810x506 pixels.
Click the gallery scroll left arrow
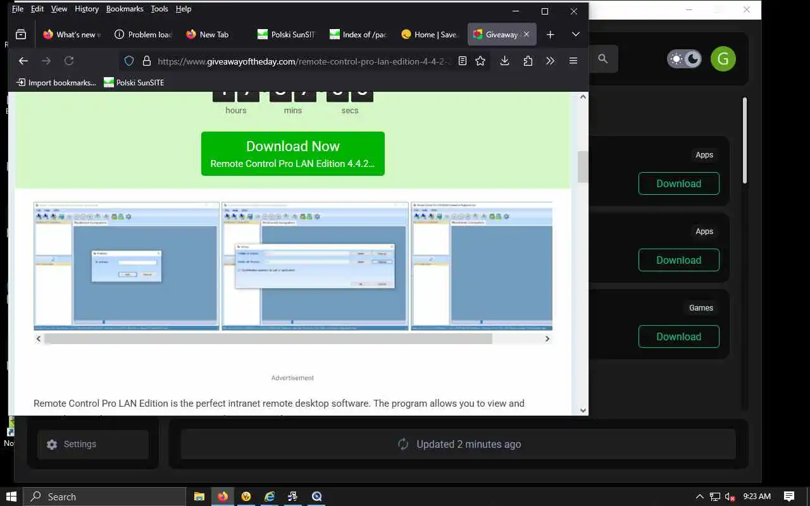(39, 339)
